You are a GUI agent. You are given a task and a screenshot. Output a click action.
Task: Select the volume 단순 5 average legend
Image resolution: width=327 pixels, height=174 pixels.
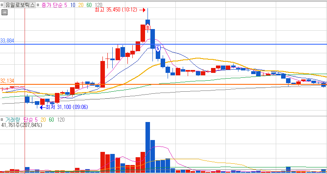point(30,120)
